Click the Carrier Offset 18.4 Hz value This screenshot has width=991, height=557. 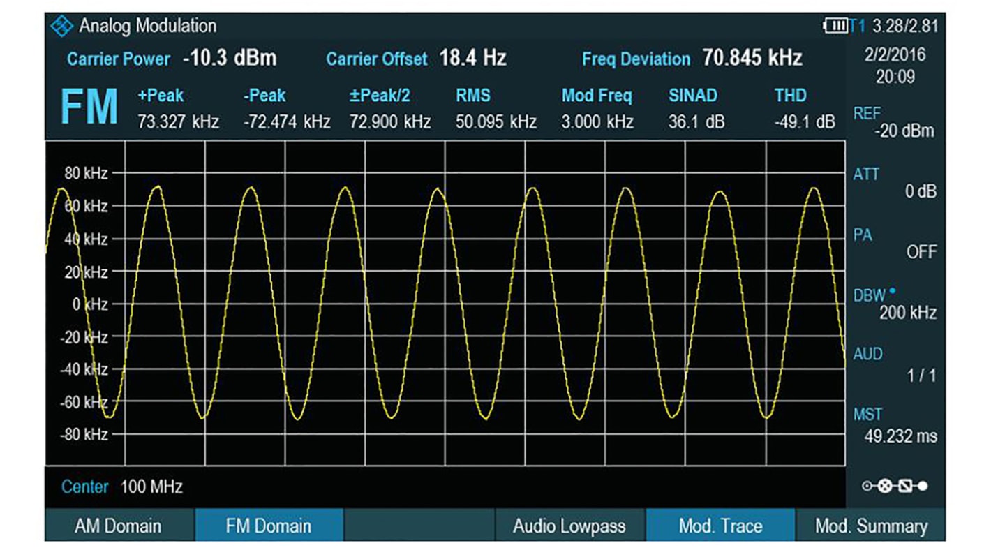[x=416, y=58]
